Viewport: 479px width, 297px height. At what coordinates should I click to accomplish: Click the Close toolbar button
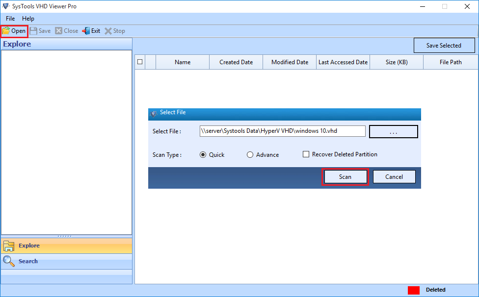pyautogui.click(x=67, y=31)
